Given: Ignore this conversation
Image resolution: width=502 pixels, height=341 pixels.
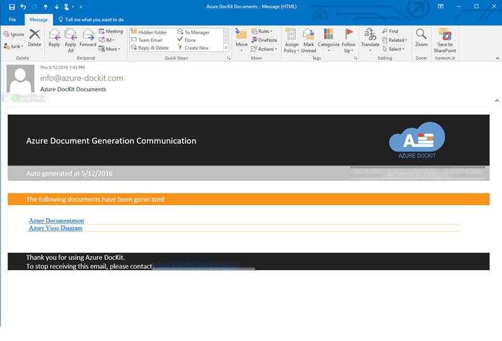Looking at the screenshot, I should tap(14, 34).
